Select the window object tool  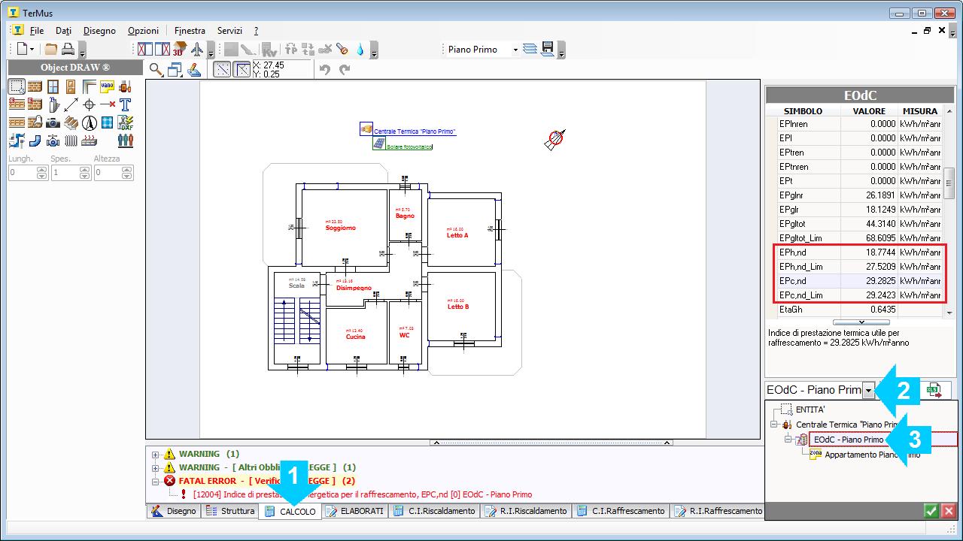tap(53, 86)
